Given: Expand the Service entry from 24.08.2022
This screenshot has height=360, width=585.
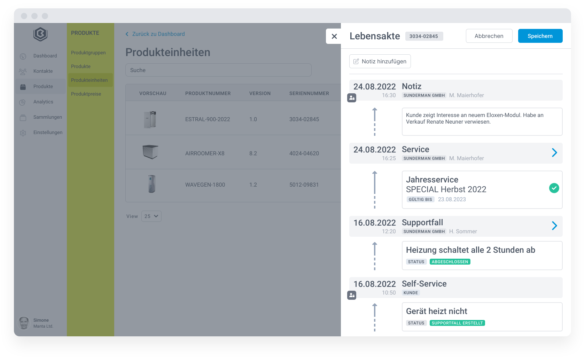Looking at the screenshot, I should [554, 152].
